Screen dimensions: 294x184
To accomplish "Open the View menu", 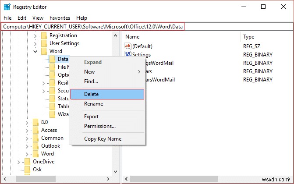I will point(38,18).
